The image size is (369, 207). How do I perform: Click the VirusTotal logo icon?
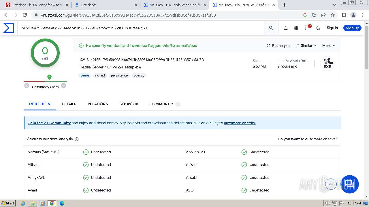click(9, 28)
